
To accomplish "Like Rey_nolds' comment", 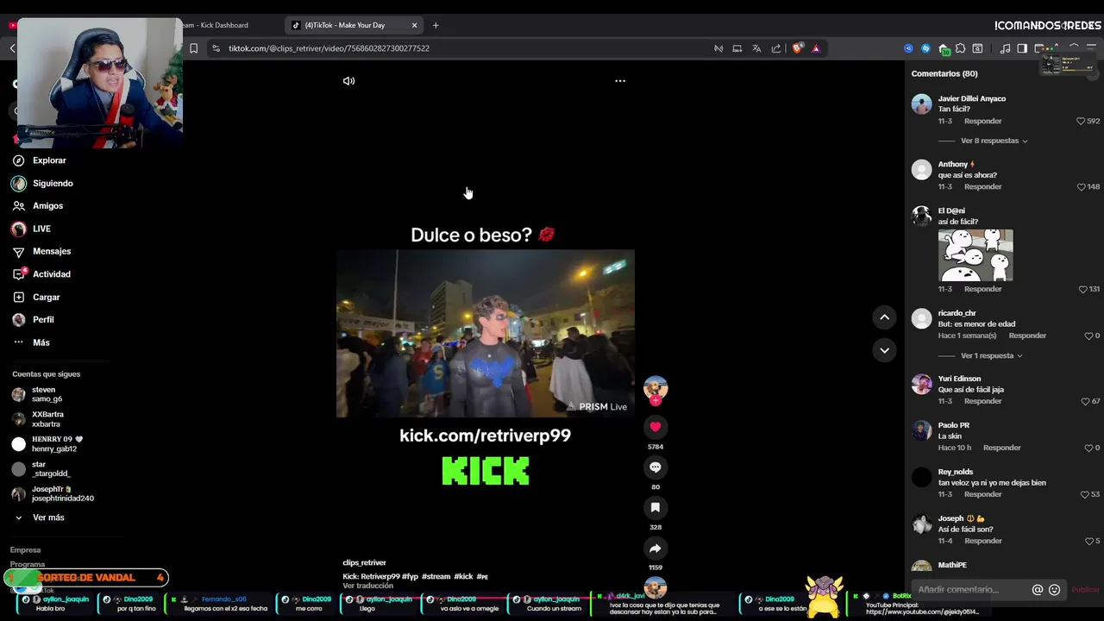I will click(x=1085, y=495).
